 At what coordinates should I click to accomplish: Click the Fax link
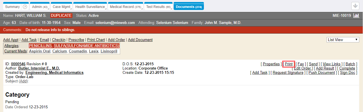[x=301, y=64]
